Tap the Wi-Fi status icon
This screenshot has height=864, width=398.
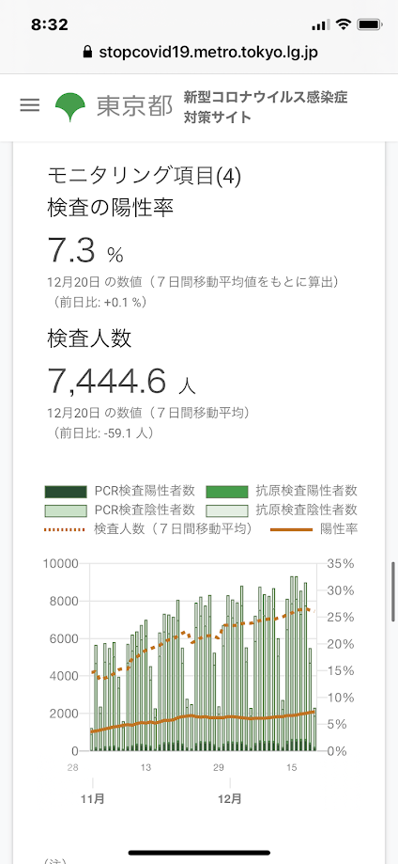tap(343, 24)
